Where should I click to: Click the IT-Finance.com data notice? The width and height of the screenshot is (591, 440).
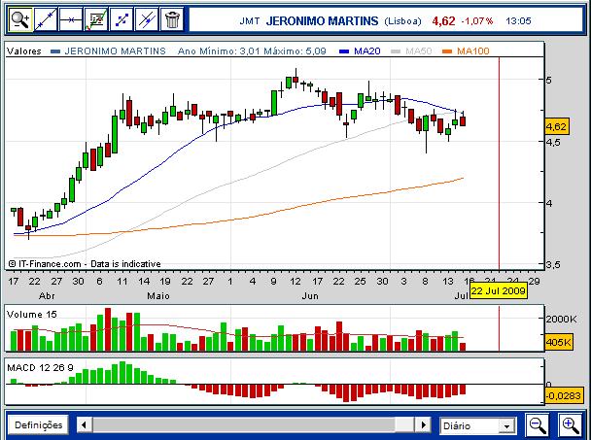pos(85,263)
